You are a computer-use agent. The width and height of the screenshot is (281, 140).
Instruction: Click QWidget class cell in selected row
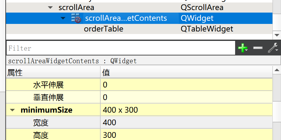197,18
